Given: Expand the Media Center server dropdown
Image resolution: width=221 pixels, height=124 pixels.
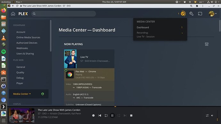Looking at the screenshot, I should pyautogui.click(x=22, y=94).
